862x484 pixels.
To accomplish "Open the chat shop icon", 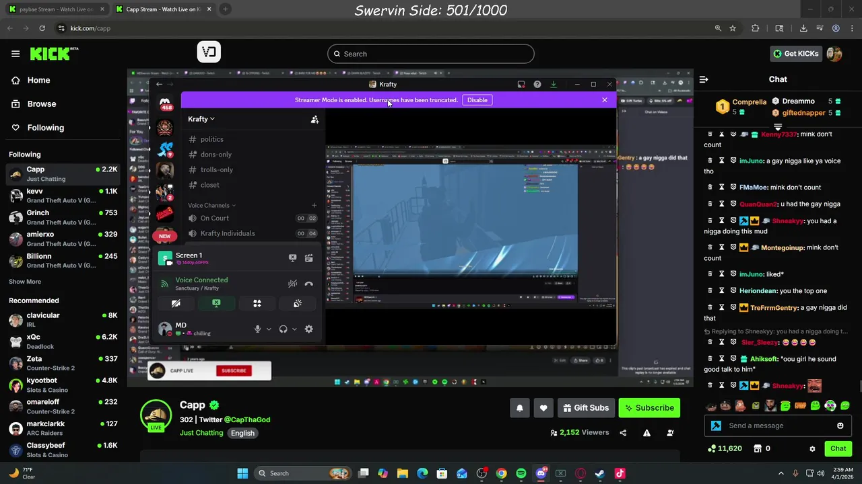I will [x=757, y=448].
